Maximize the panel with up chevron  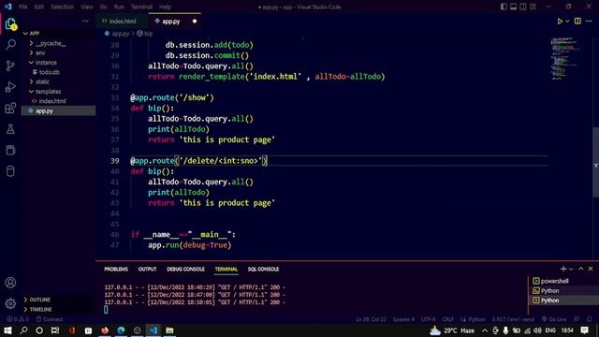(581, 269)
